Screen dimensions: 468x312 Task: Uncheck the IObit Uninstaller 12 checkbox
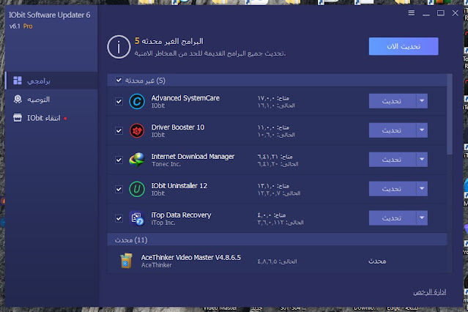click(119, 189)
